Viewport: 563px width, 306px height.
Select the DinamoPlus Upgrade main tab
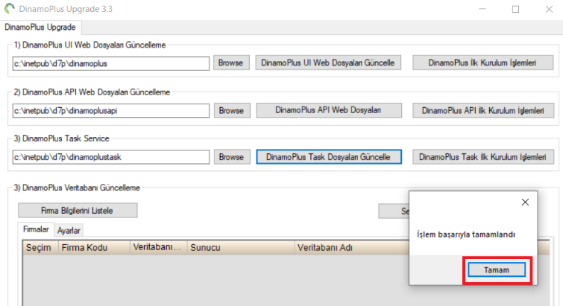[x=40, y=28]
